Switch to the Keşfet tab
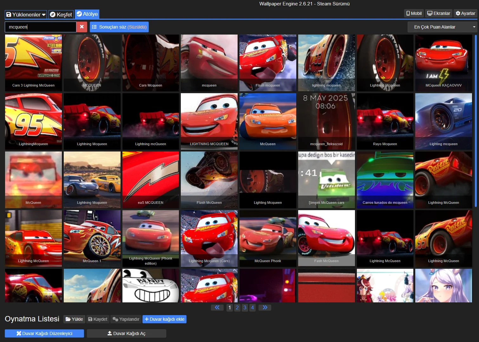This screenshot has width=479, height=342. point(61,15)
